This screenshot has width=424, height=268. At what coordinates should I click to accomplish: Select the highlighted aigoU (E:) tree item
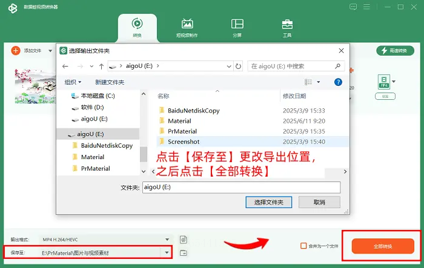tap(98, 134)
